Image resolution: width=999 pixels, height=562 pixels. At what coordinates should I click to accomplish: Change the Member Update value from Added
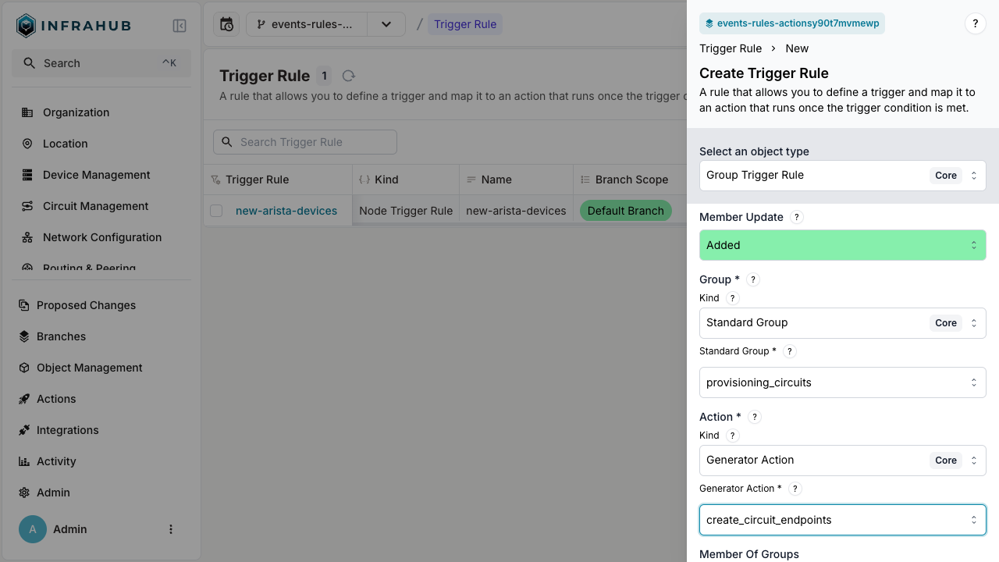[843, 245]
